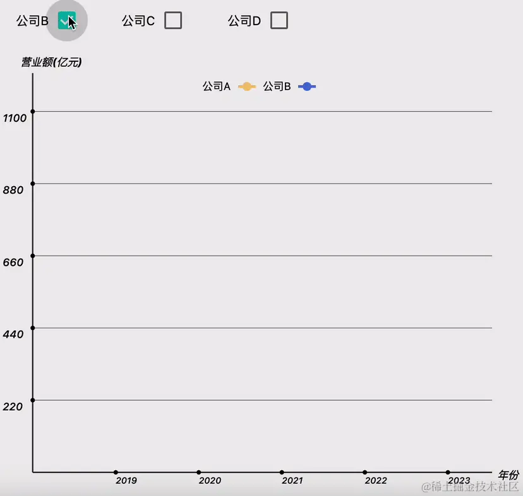Enable the 公司D checkbox

(x=279, y=20)
